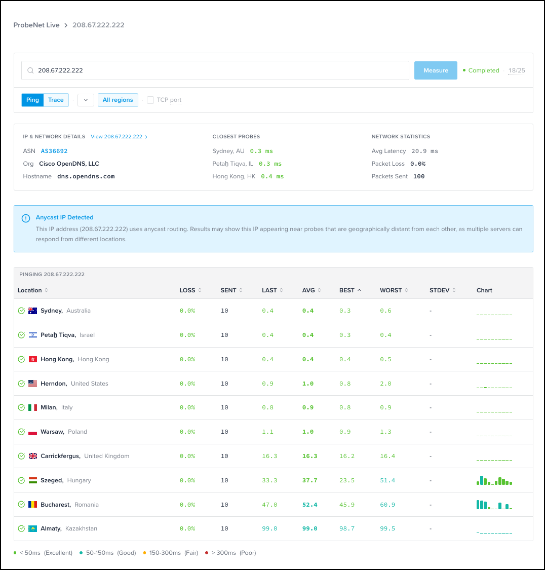This screenshot has width=545, height=570.
Task: Click the green check icon beside Petaẖ Tiqva
Action: tap(21, 335)
